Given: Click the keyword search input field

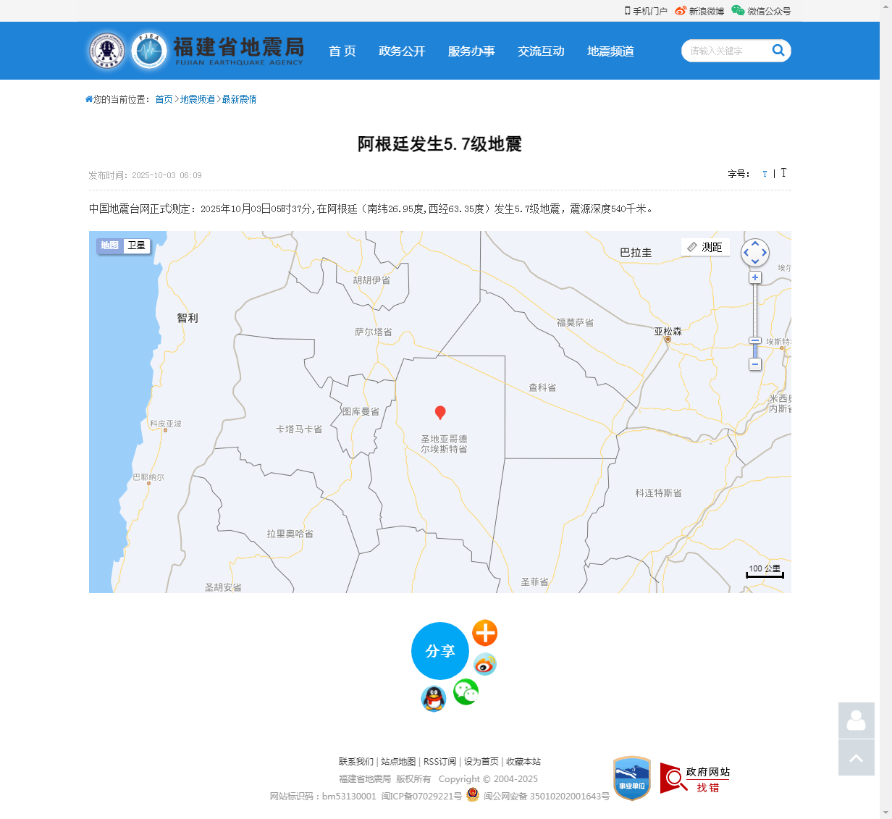Looking at the screenshot, I should [725, 51].
